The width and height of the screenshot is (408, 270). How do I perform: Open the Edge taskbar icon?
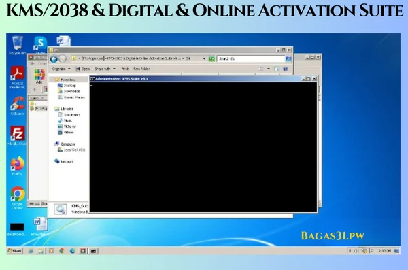click(x=72, y=251)
